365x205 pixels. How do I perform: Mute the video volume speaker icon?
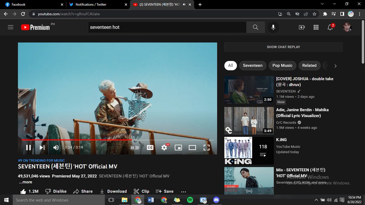pos(56,148)
